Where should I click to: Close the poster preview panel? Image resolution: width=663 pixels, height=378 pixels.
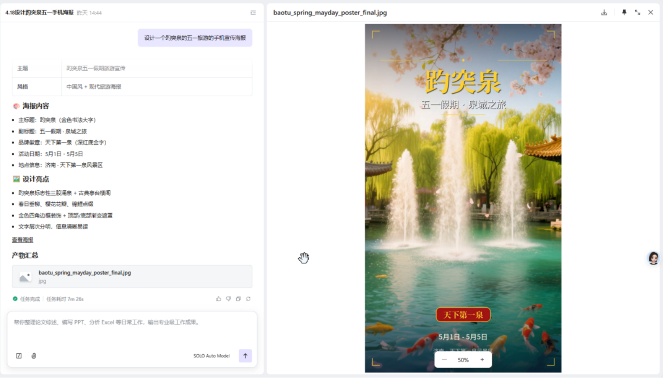click(650, 13)
